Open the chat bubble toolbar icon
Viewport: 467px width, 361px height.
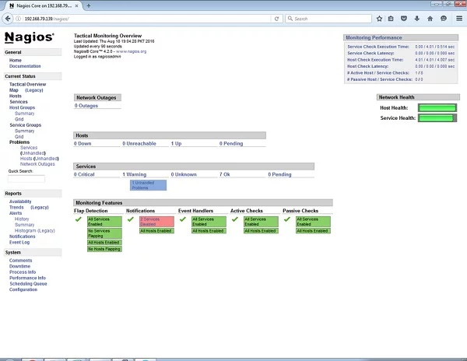[444, 19]
